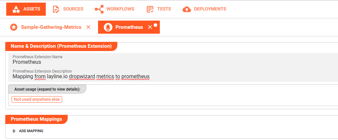Click the Assets shapes icon
The height and width of the screenshot is (140, 338).
(16, 9)
